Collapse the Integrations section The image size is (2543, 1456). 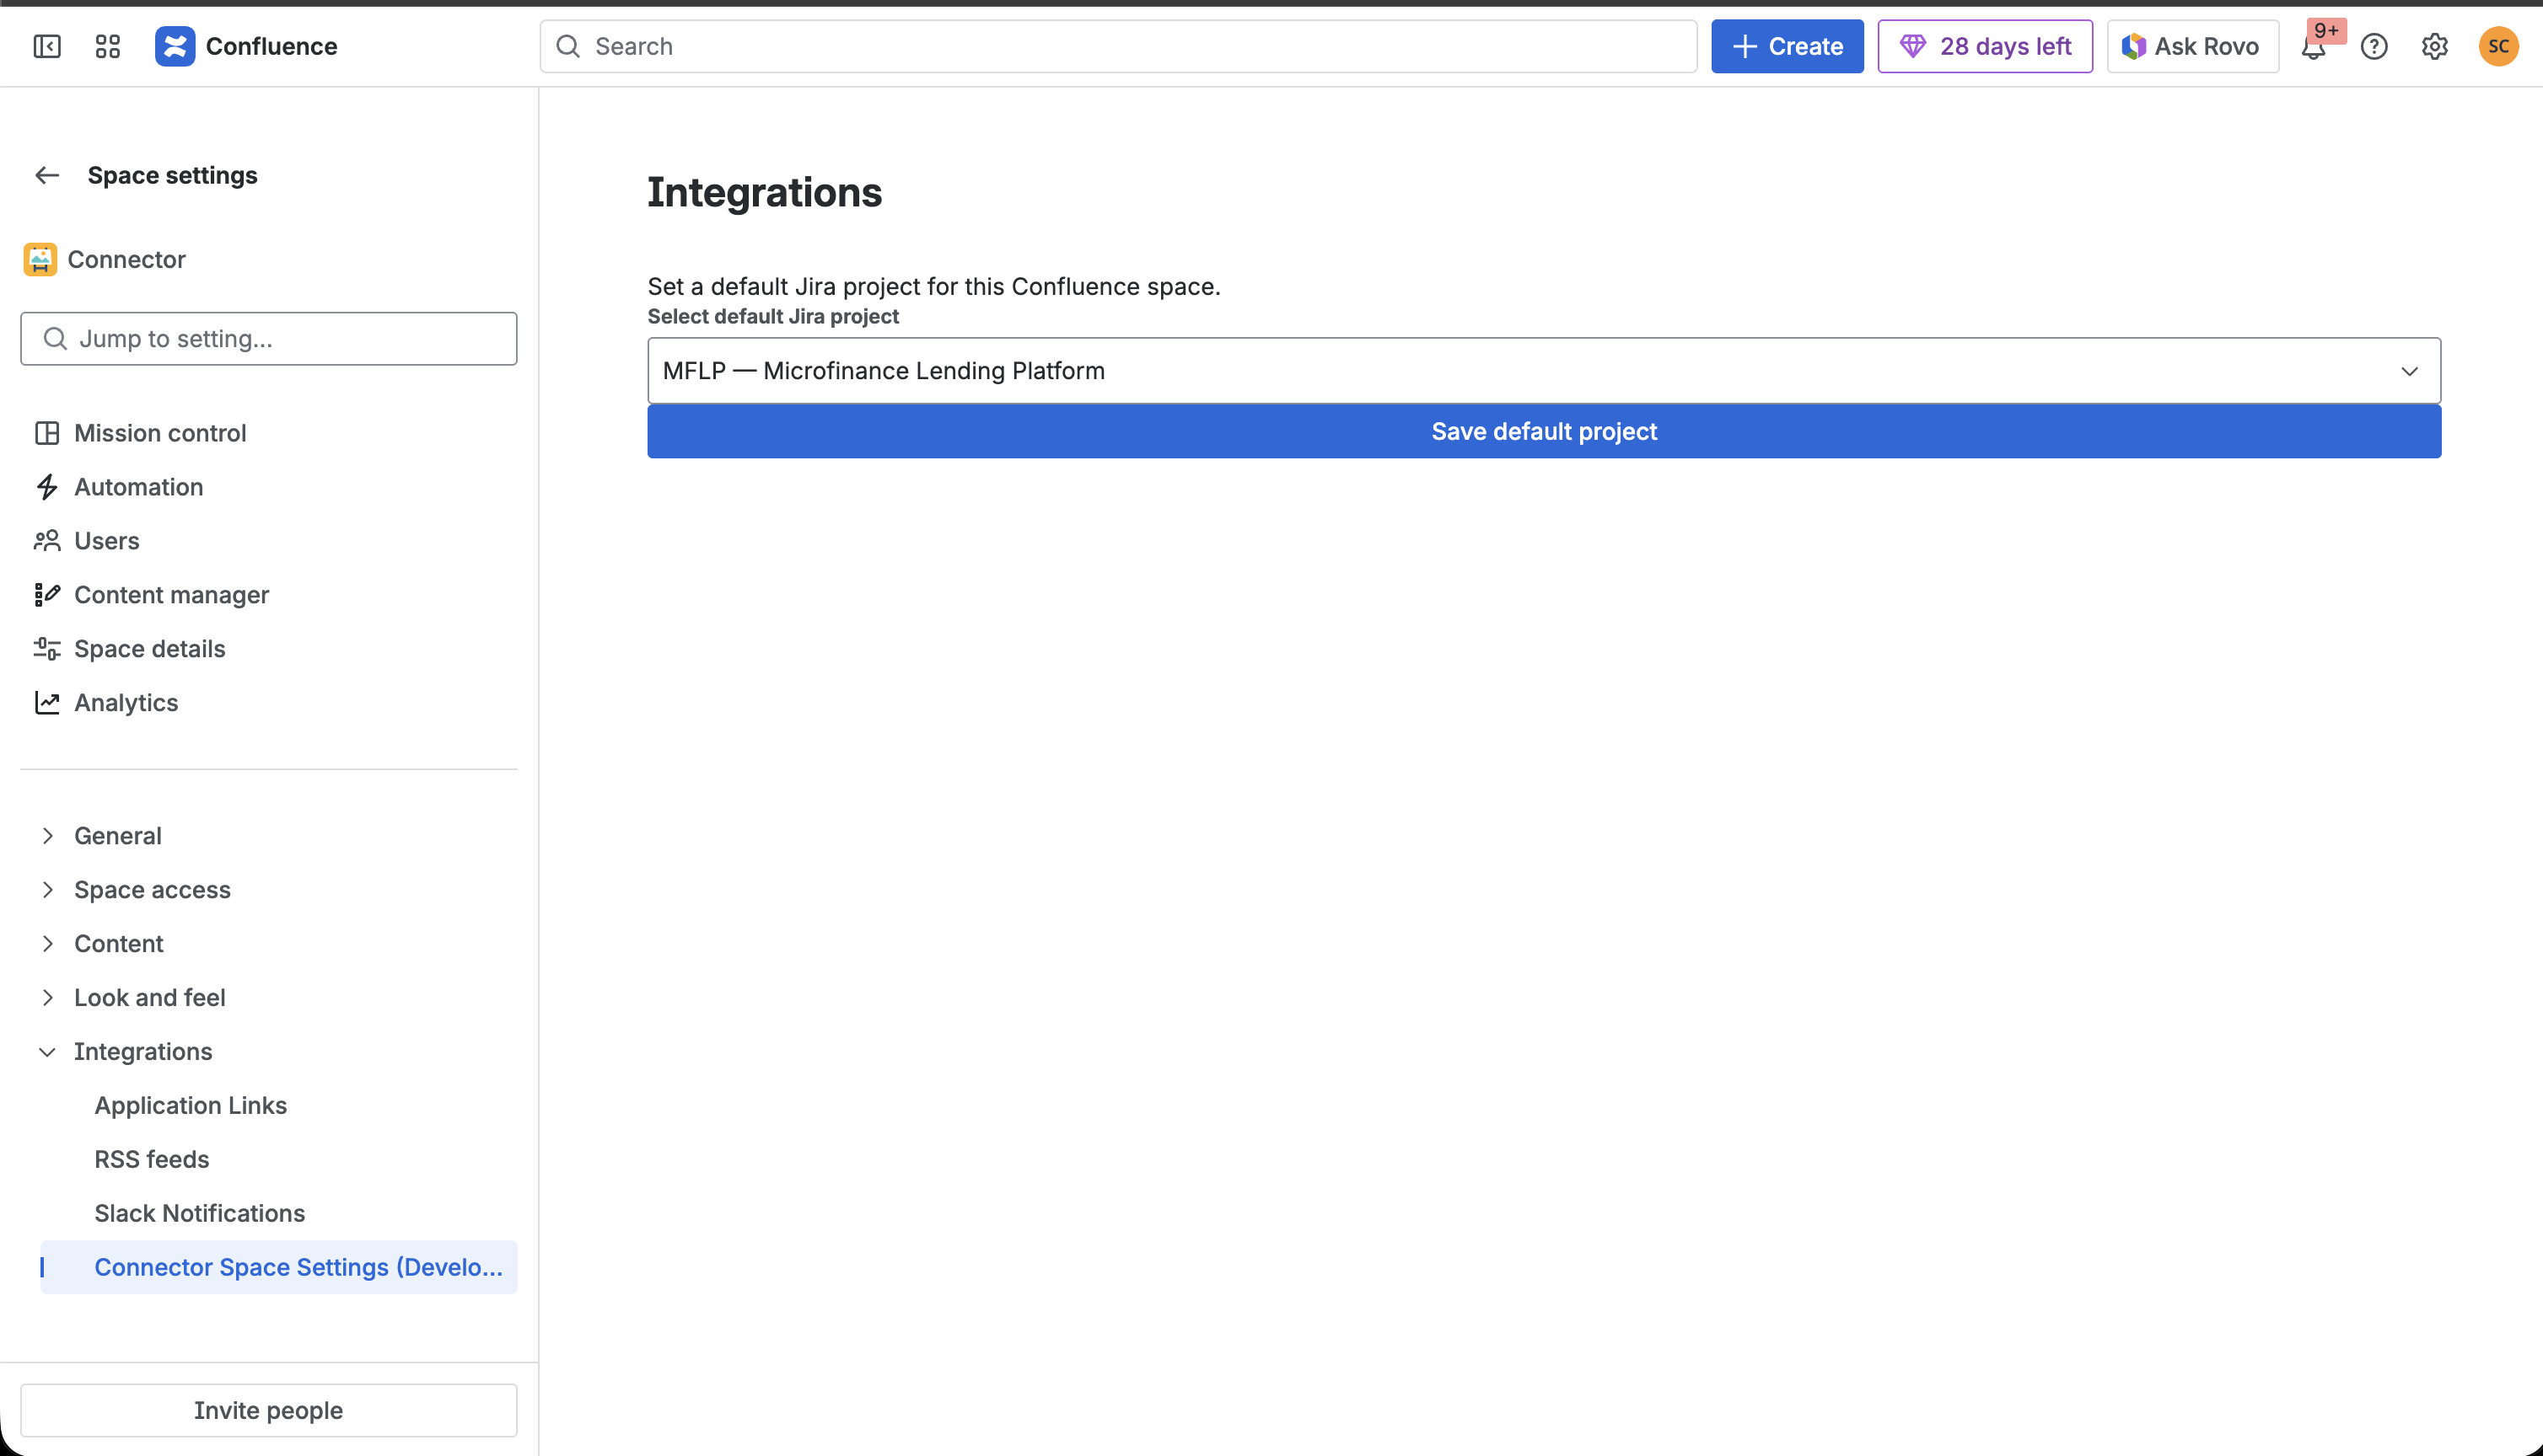[47, 1052]
